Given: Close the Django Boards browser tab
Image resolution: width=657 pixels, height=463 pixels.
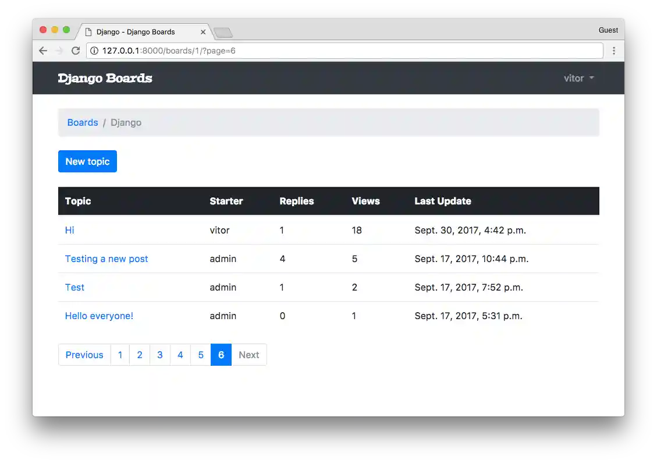Looking at the screenshot, I should 203,32.
